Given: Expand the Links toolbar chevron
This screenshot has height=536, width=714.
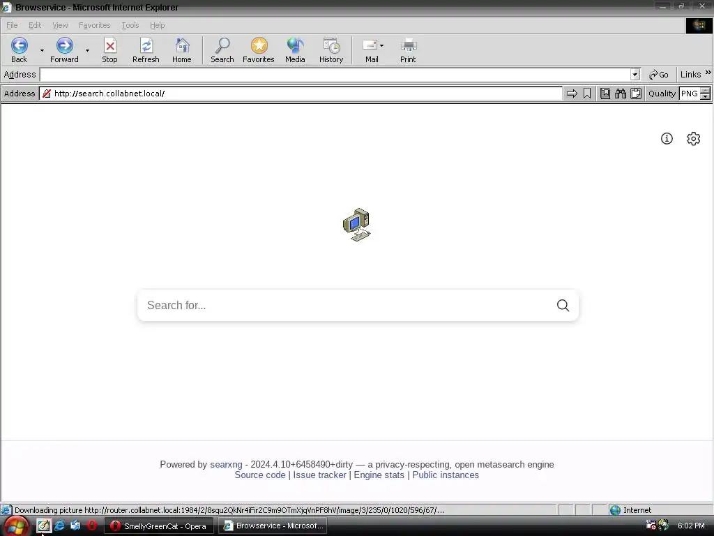Looking at the screenshot, I should [708, 73].
